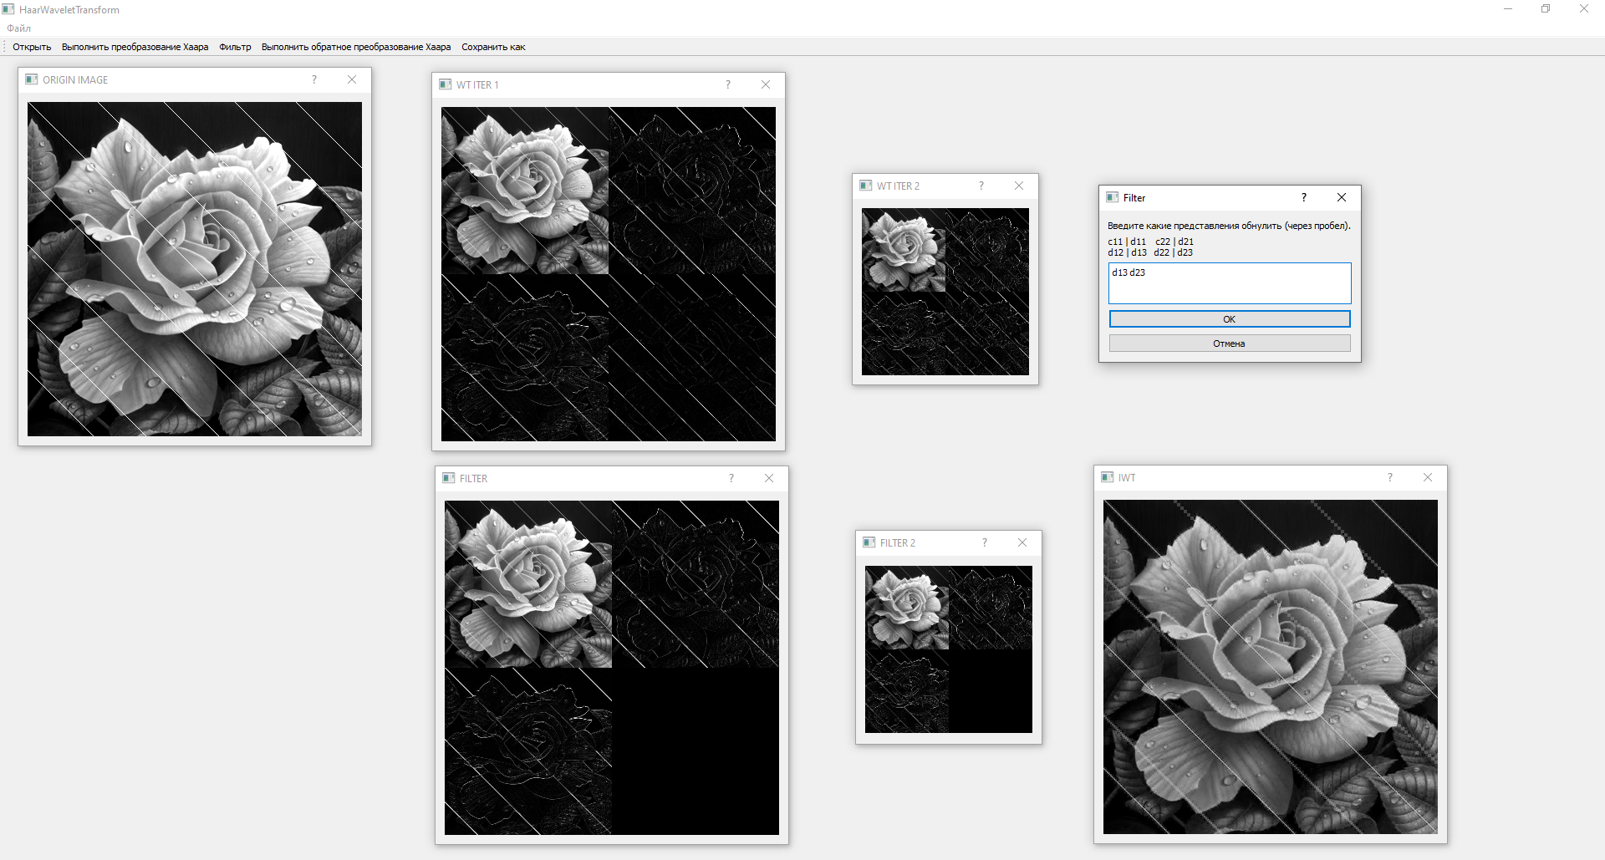Screen dimensions: 1605x860
Task: Click the d12 | d13 d22 | d23 label
Action: (x=1150, y=252)
